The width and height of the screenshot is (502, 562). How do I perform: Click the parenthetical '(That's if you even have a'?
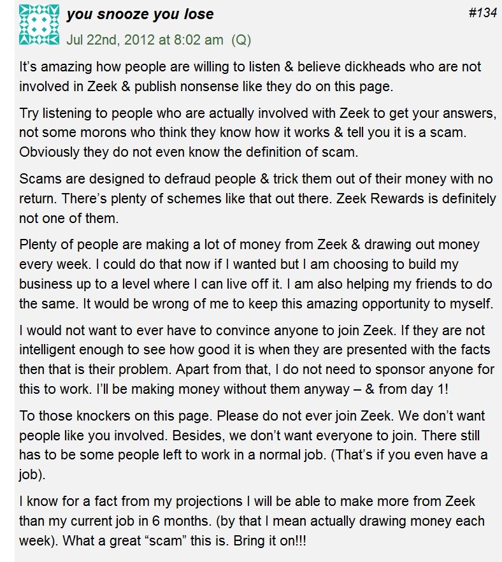point(409,454)
